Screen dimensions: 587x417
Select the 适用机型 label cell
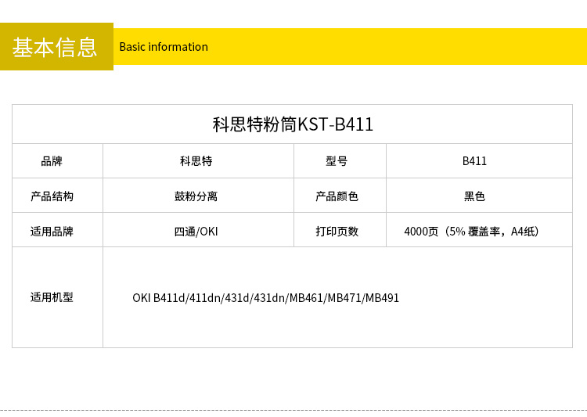coord(52,297)
